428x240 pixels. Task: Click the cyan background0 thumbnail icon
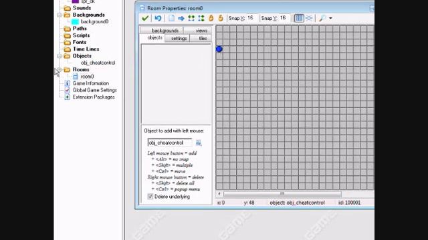(76, 21)
